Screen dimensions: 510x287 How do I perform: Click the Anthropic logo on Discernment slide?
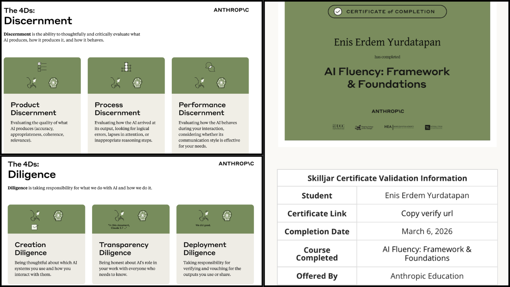pyautogui.click(x=231, y=10)
